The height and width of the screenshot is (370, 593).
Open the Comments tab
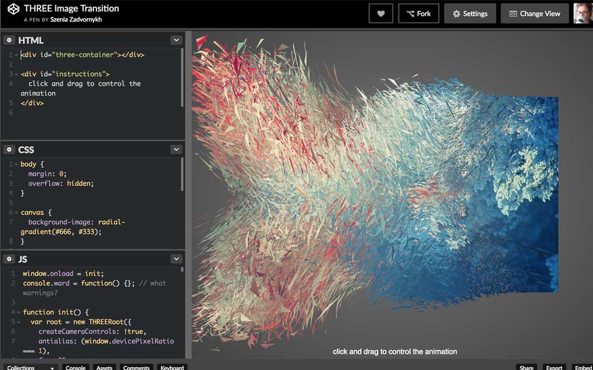click(136, 367)
